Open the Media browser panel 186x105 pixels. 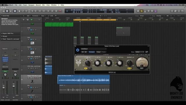click(183, 11)
